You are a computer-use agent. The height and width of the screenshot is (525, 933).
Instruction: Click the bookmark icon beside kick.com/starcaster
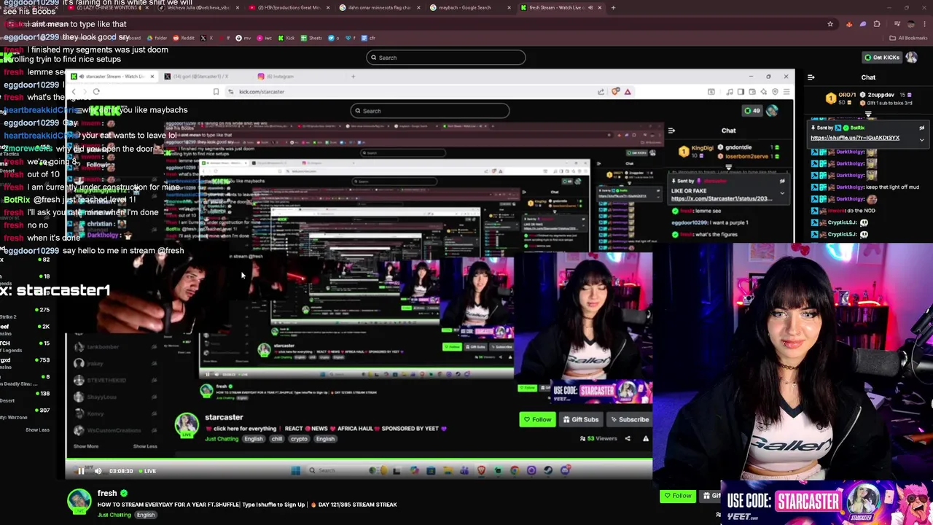pyautogui.click(x=216, y=92)
